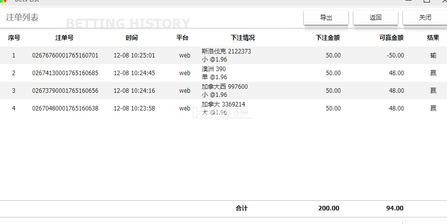Click bet number 02673790001765160656
Screen dimensions: 447x224
pyautogui.click(x=65, y=91)
